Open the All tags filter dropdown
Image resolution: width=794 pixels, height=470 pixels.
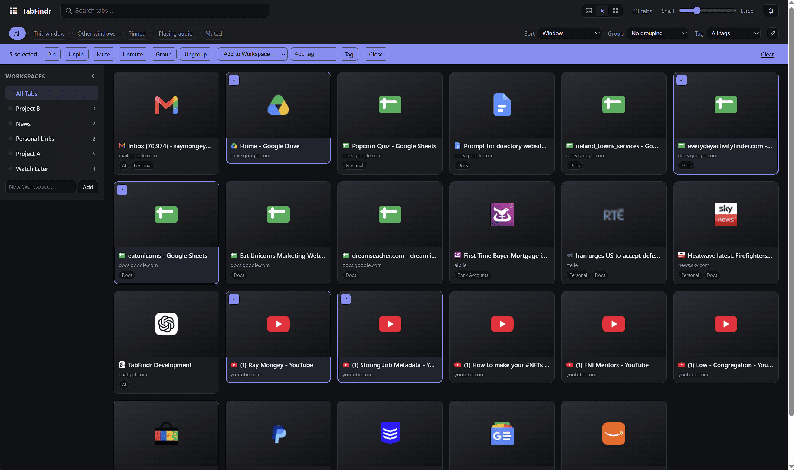tap(733, 33)
